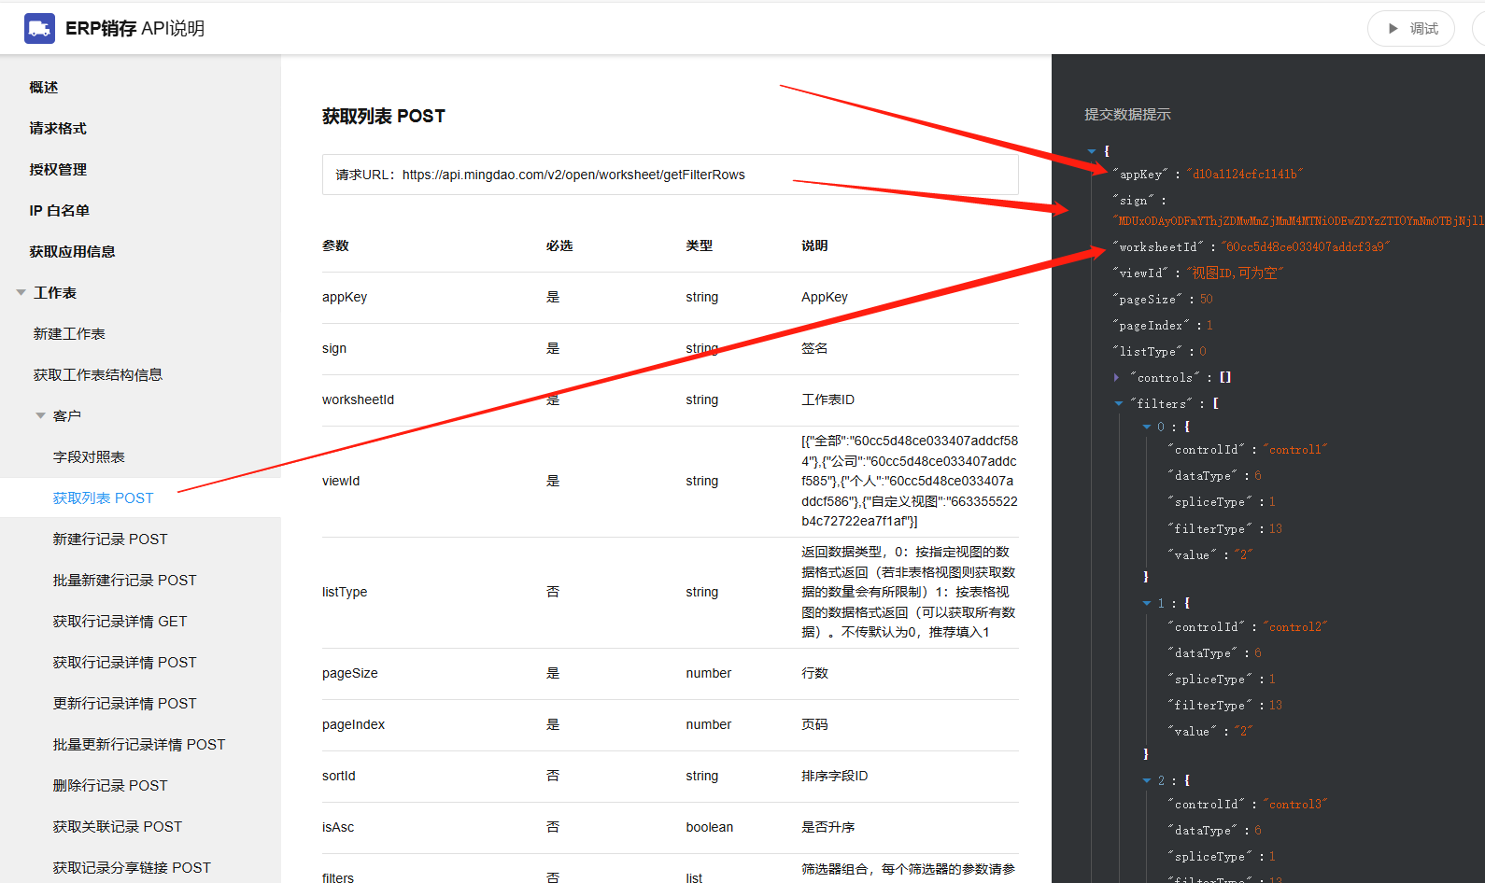Open the 概述 overview page
This screenshot has width=1485, height=883.
[x=44, y=88]
